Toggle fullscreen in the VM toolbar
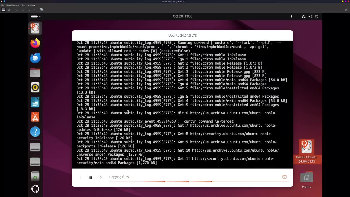 click(x=347, y=10)
